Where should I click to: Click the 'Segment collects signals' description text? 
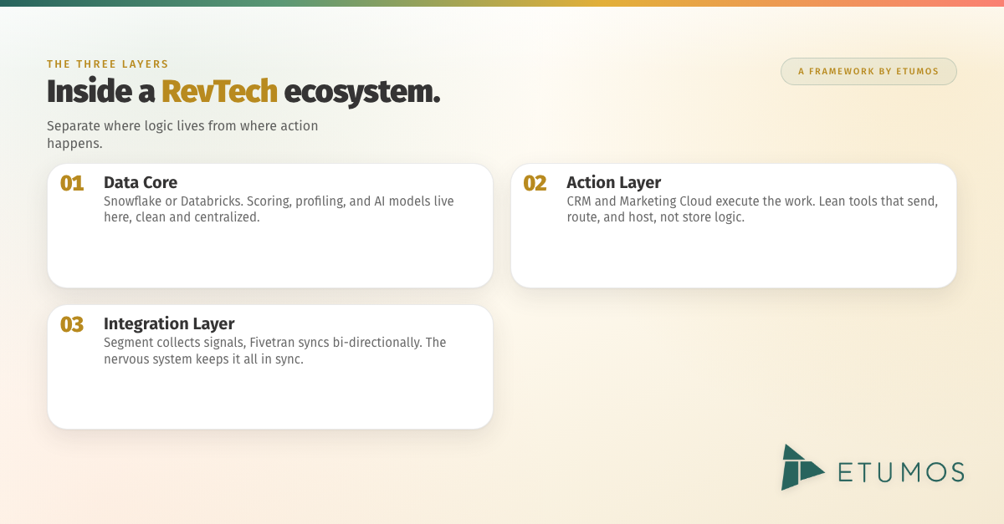pos(275,351)
